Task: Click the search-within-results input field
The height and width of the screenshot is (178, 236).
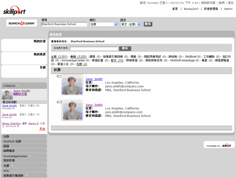Action: (x=94, y=48)
